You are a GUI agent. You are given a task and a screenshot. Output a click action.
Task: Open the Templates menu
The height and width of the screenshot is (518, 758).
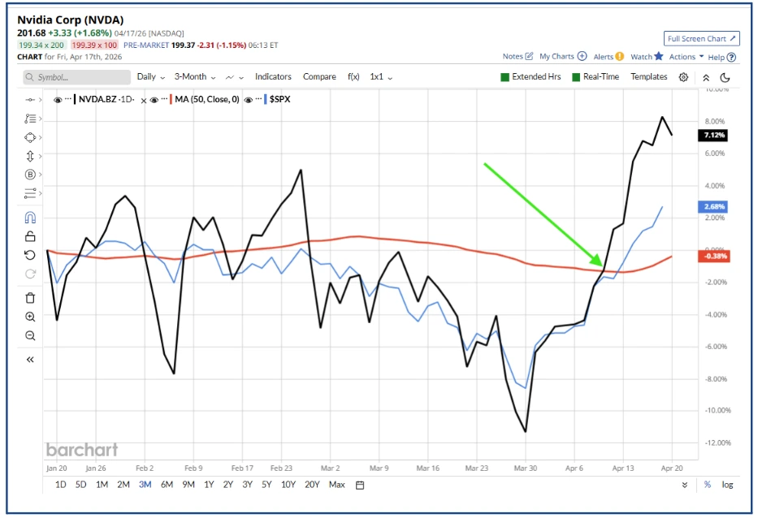[x=649, y=77]
